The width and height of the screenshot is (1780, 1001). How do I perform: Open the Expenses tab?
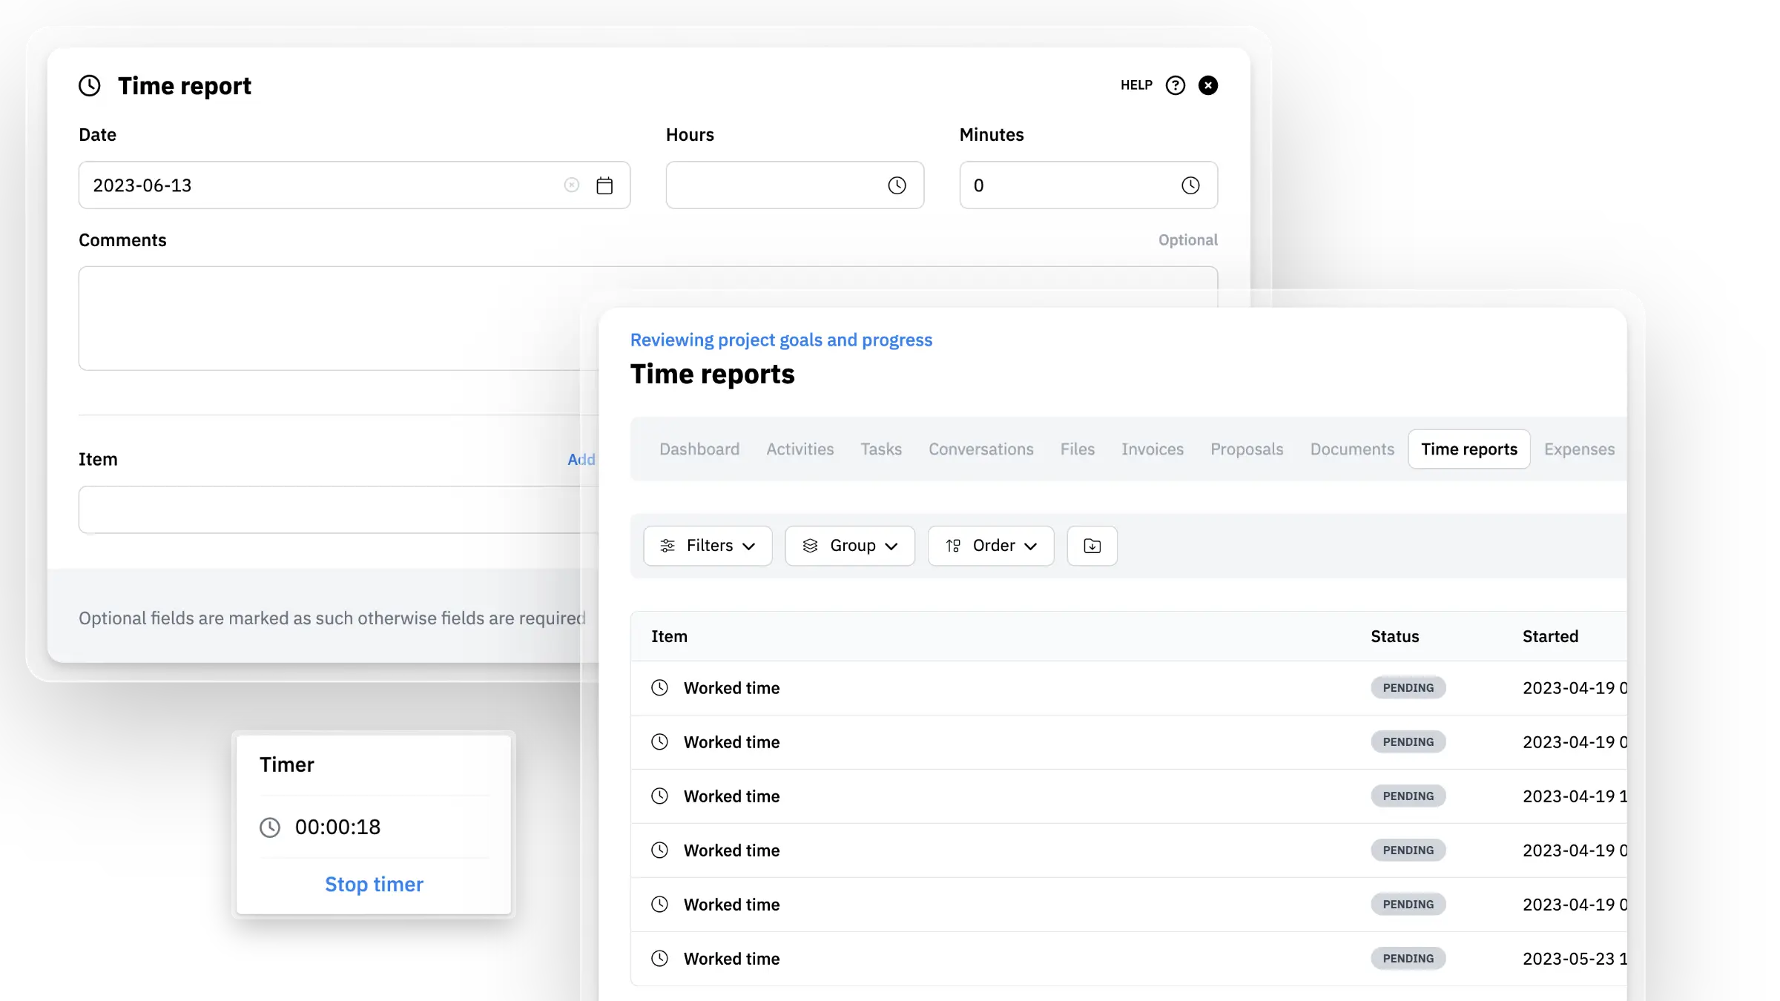(x=1579, y=449)
